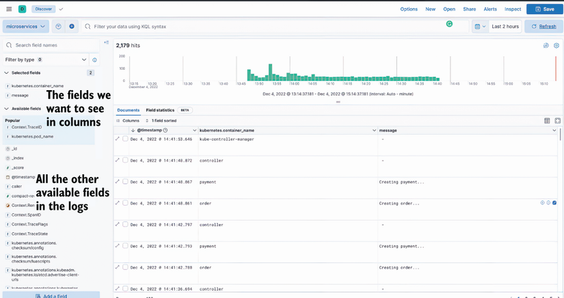Click the Discover breadcrumb badge
Viewport: 564px width, 298px height.
tap(43, 9)
